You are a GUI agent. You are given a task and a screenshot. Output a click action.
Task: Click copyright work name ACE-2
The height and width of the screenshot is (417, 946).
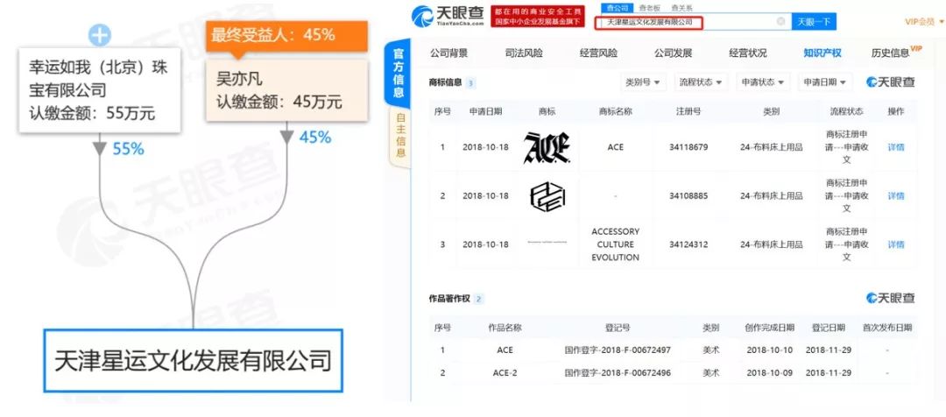(505, 373)
